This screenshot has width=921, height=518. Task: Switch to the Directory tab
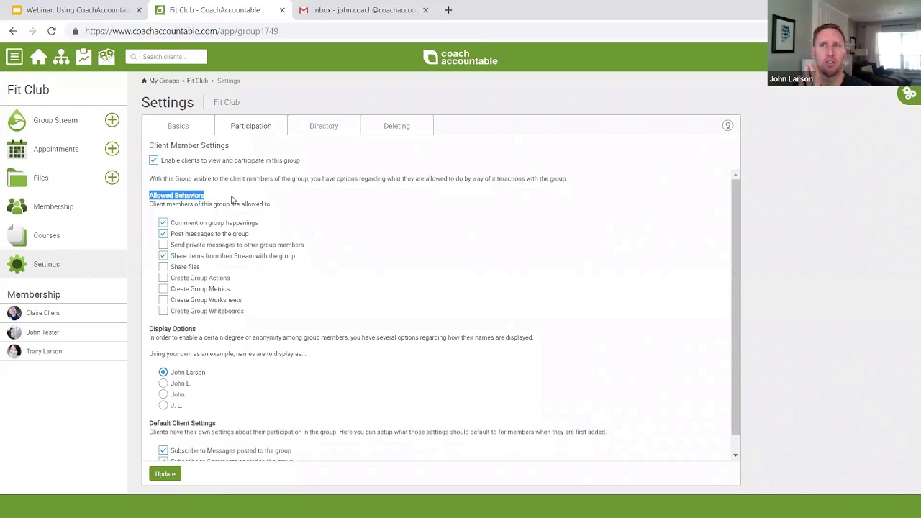(324, 126)
